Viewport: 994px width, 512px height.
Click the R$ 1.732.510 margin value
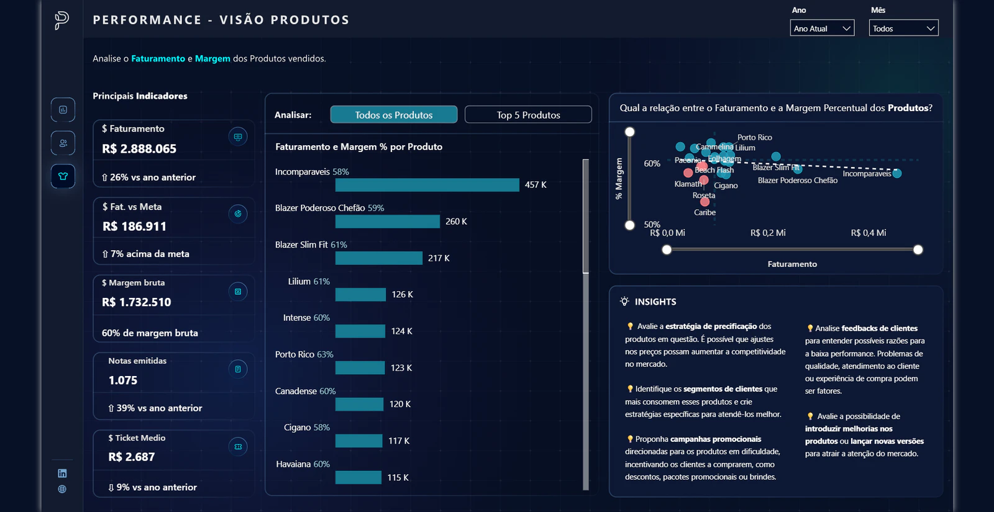137,302
